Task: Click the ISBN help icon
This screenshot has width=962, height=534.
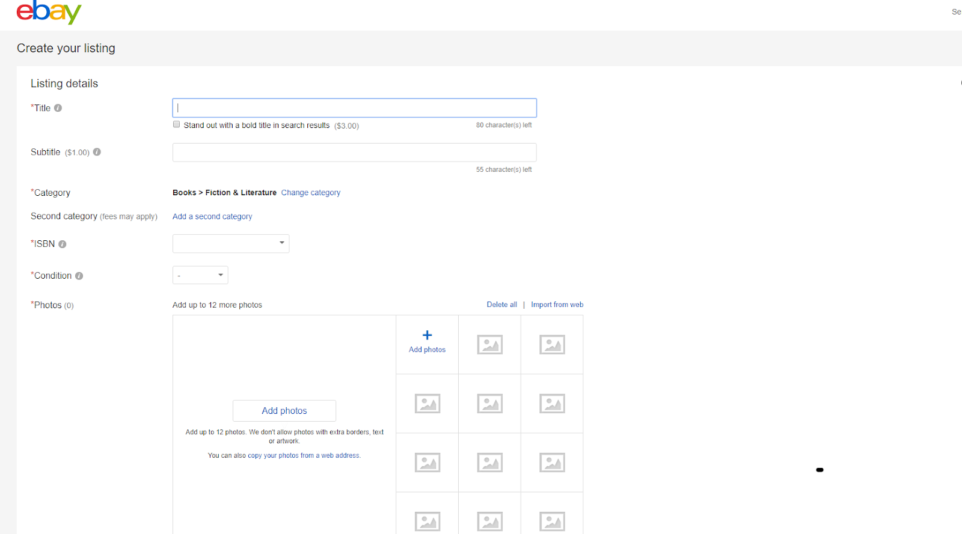Action: (x=63, y=244)
